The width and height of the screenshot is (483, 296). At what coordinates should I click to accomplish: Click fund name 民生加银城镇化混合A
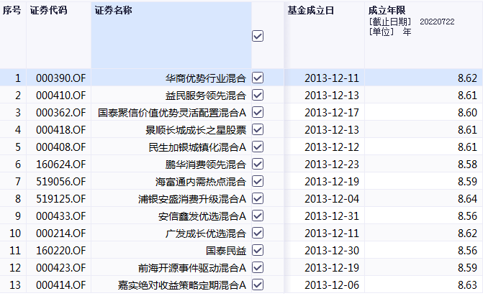point(197,147)
